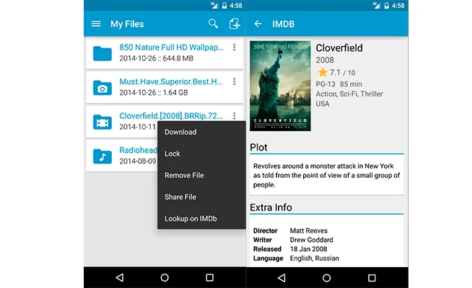The image size is (472, 288).
Task: Tap the USA country text
Action: coord(323,104)
